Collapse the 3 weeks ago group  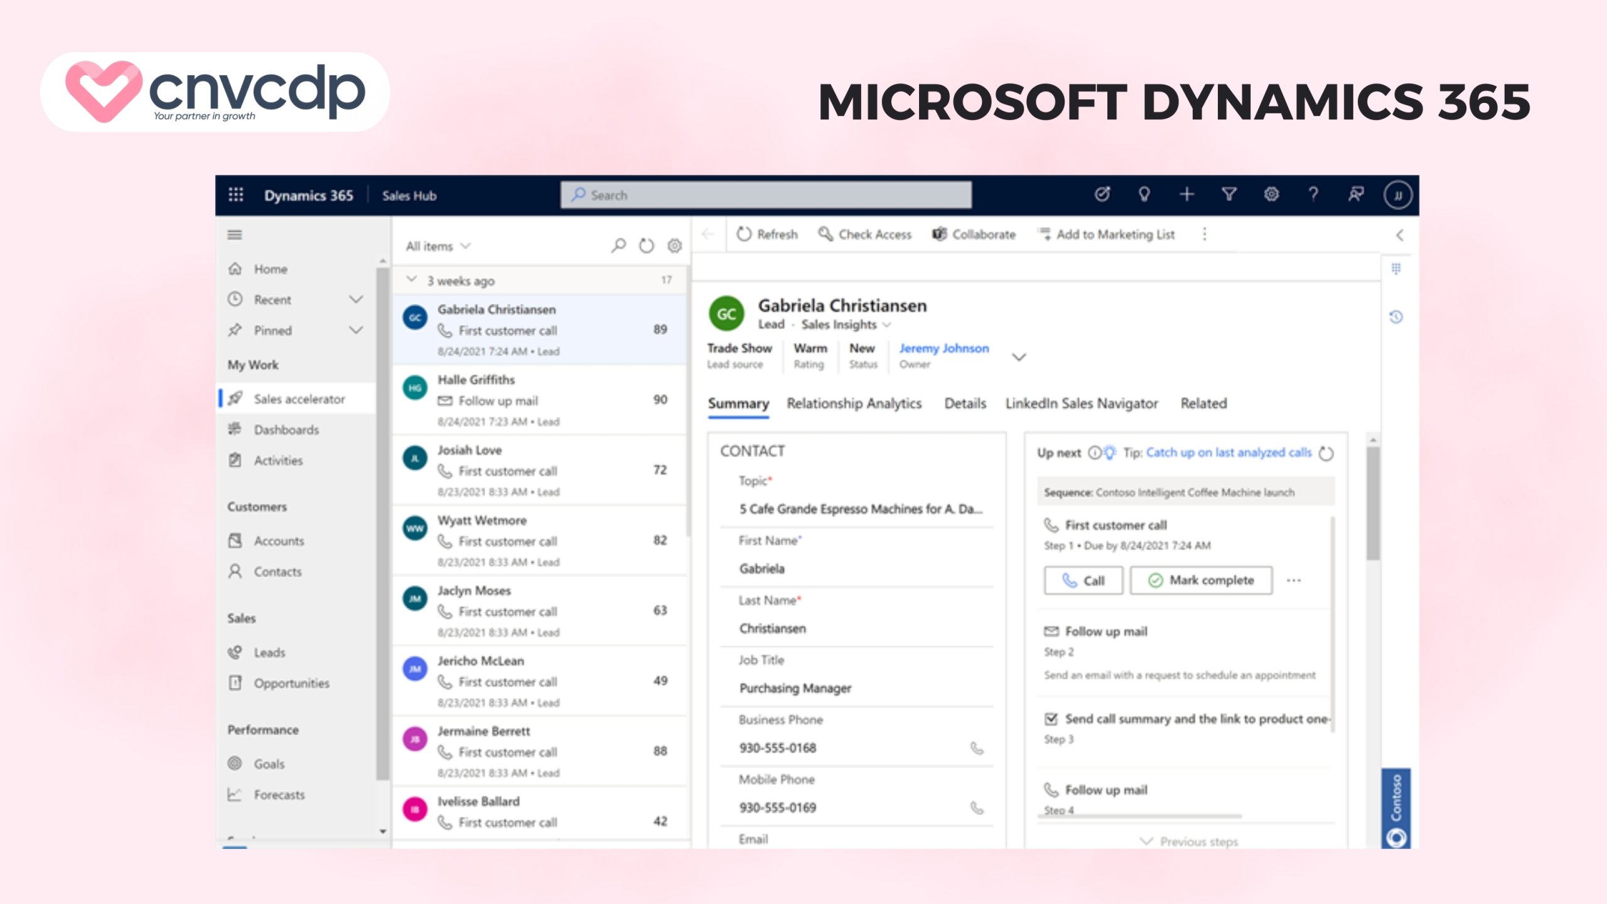pos(412,281)
